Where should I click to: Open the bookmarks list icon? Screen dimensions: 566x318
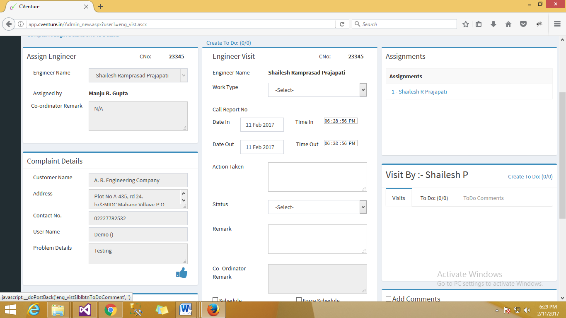tap(479, 24)
